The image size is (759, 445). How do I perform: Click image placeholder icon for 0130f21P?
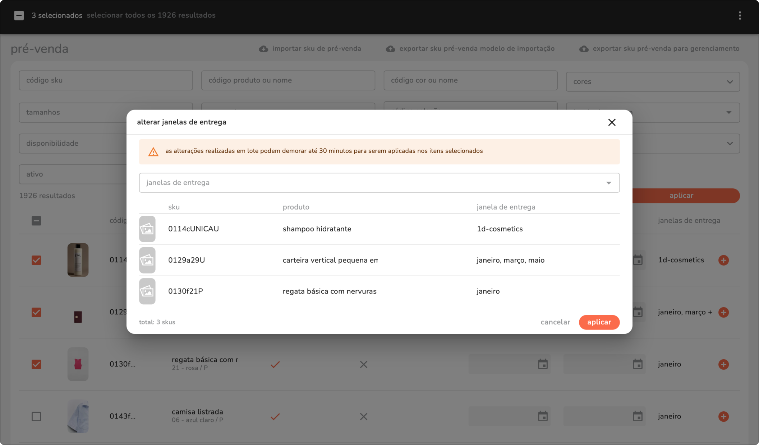pyautogui.click(x=147, y=291)
